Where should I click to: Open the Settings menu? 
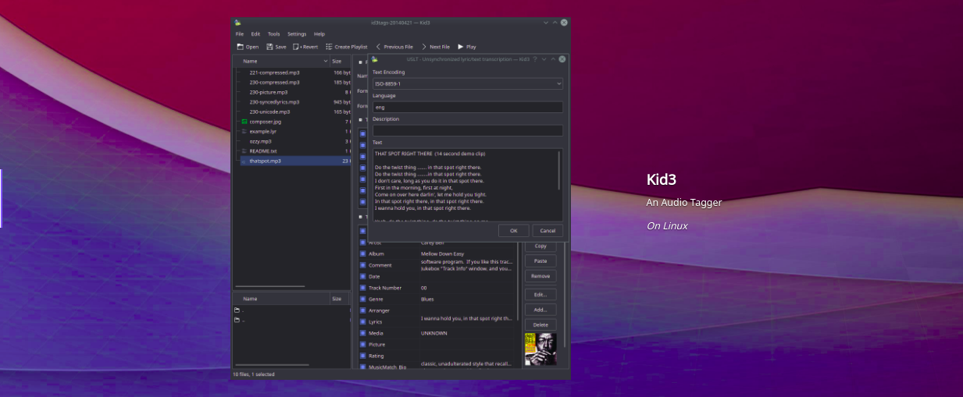coord(297,34)
